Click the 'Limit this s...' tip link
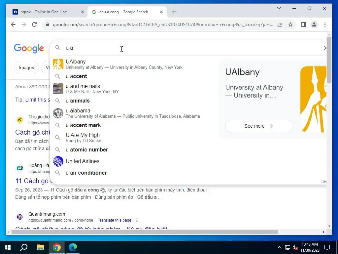This screenshot has width=338, height=254. click(38, 100)
